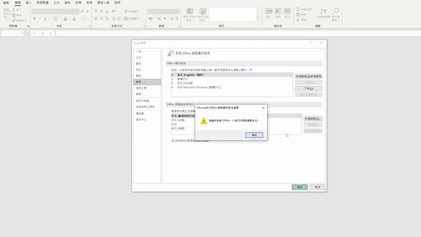Click the Center alignment icon
Screen dimensions: 421x237
pyautogui.click(x=101, y=18)
